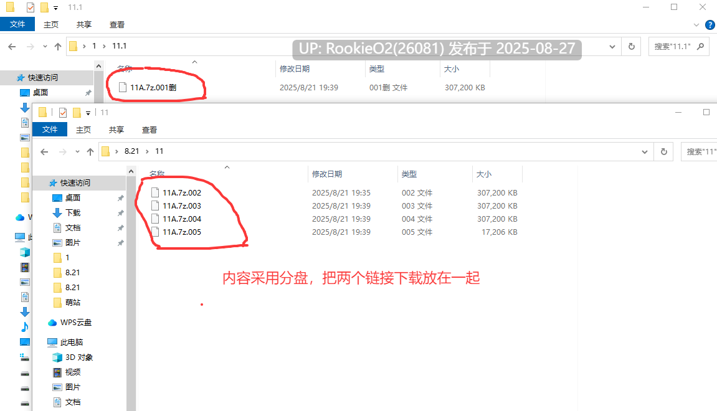Open WPS云盘 in the 11 window sidebar
This screenshot has height=411, width=717.
tap(75, 323)
